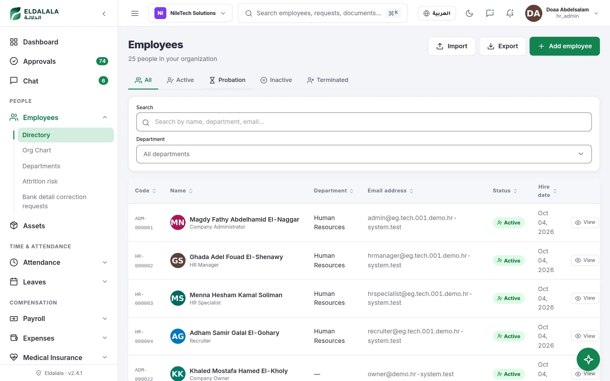Focus the Search by name, department, email field

pos(364,122)
